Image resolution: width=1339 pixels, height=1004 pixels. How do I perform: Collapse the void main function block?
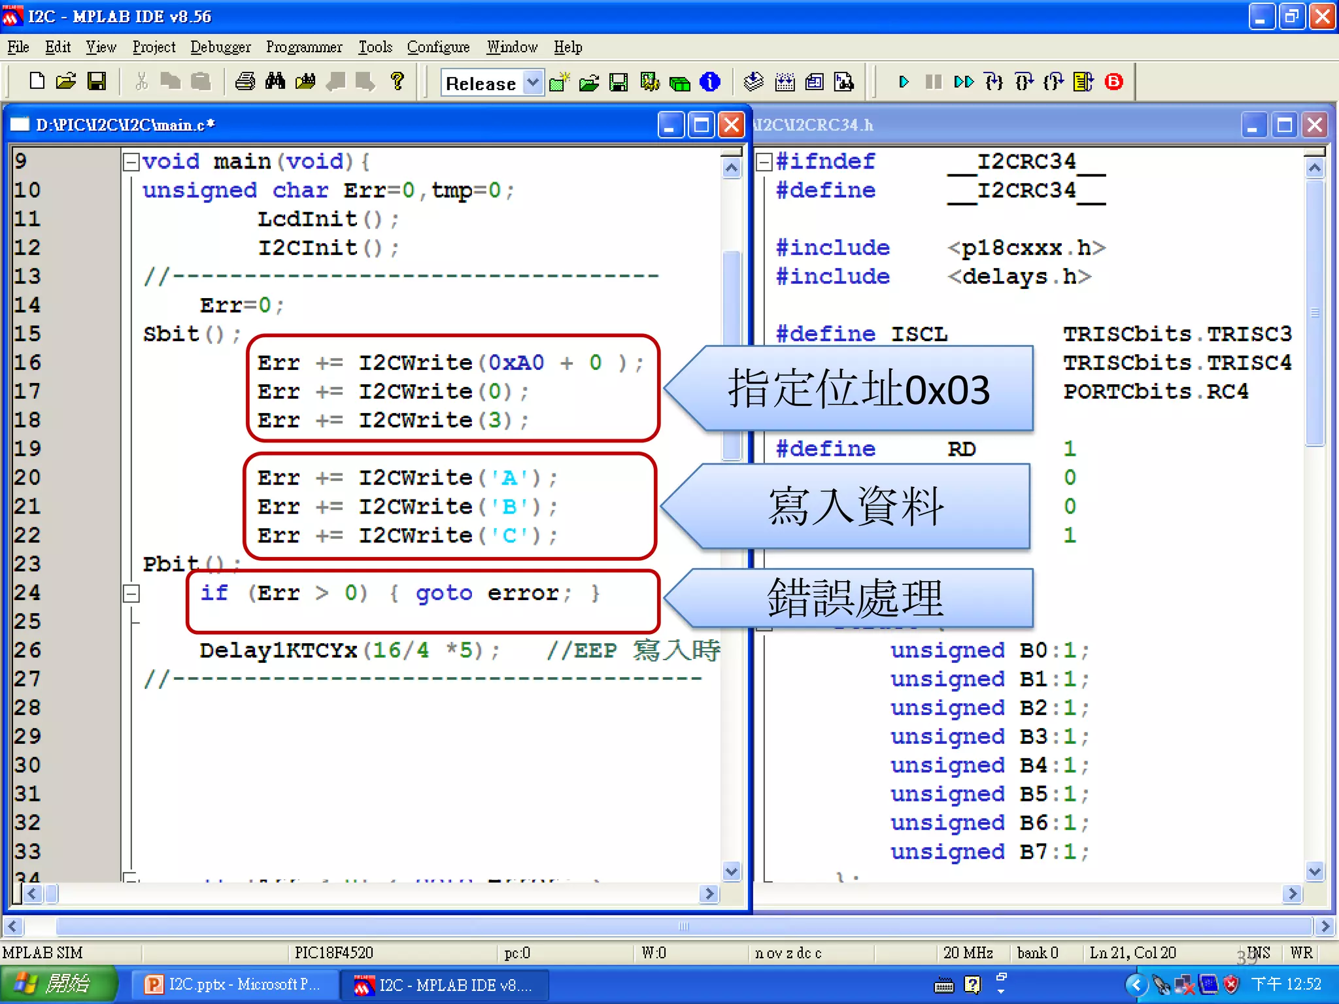131,161
